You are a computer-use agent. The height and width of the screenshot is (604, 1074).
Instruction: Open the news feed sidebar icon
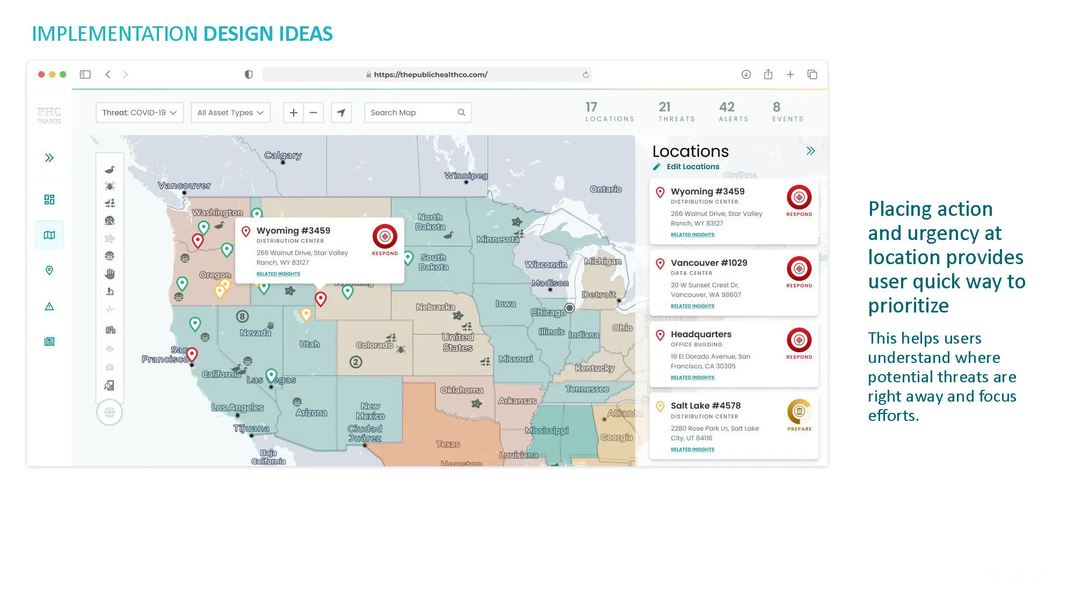pyautogui.click(x=49, y=341)
